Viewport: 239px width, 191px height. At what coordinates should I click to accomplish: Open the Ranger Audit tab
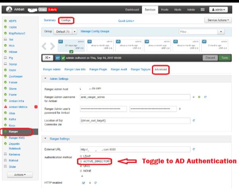pos(119,69)
